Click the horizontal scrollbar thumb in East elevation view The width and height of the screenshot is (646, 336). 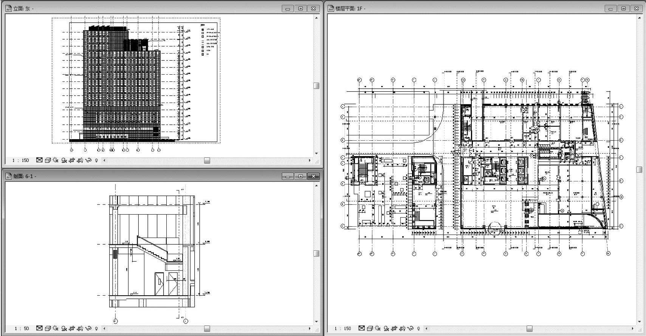(207, 160)
